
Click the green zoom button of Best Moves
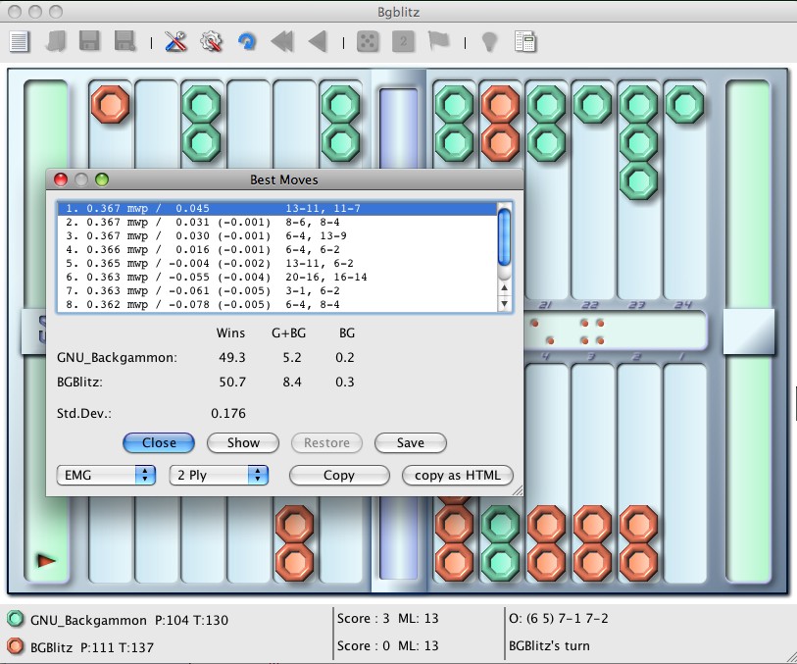(102, 179)
